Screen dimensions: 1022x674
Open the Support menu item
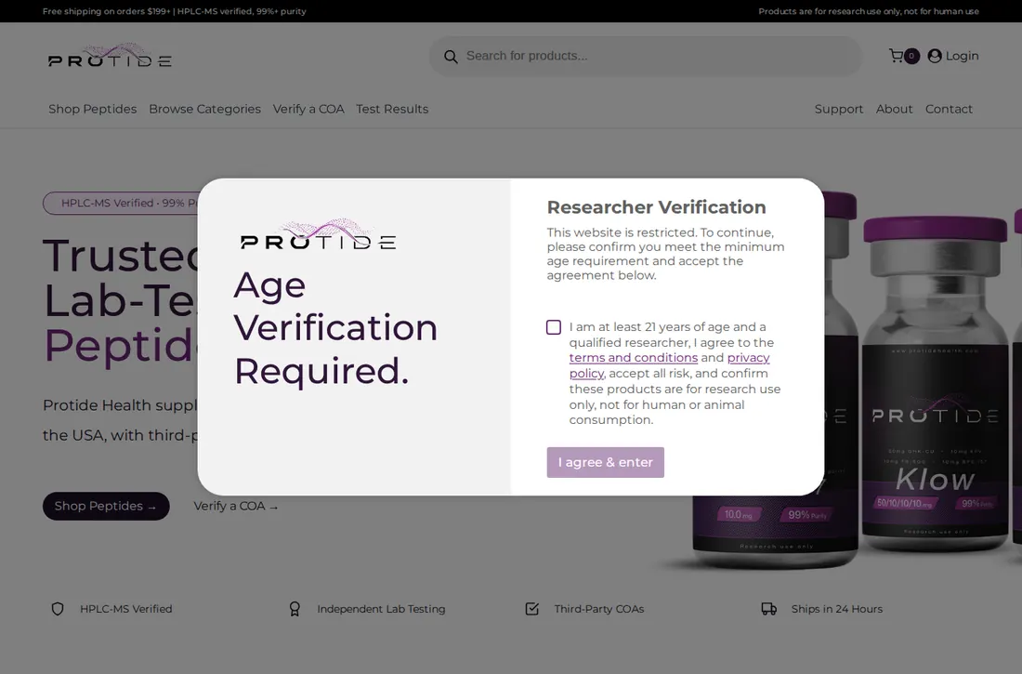(838, 109)
